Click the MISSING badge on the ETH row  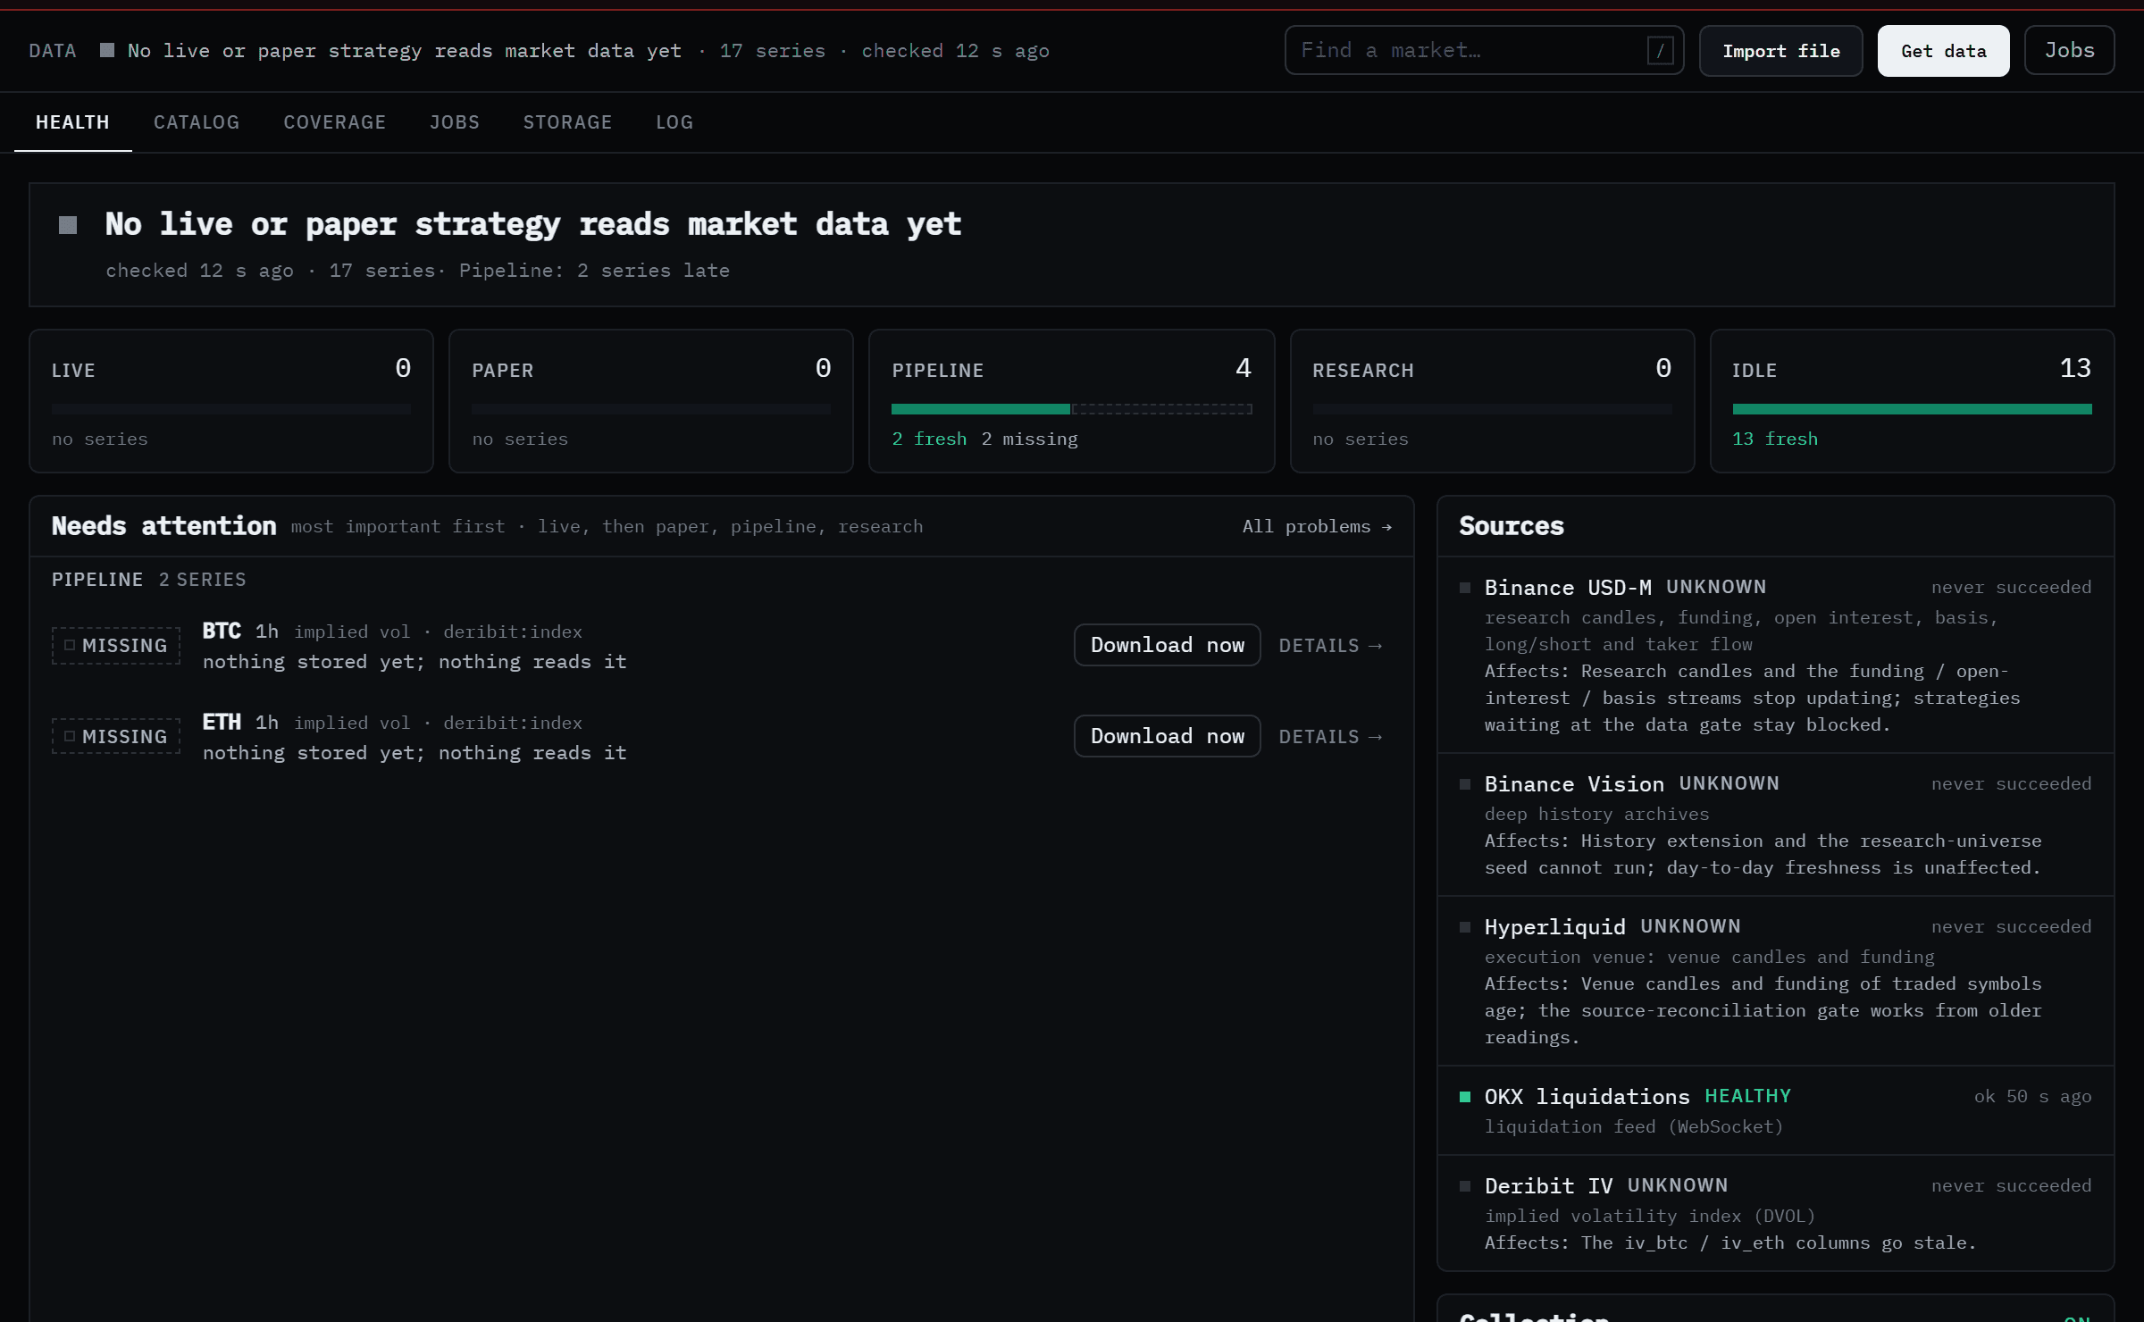click(x=116, y=737)
